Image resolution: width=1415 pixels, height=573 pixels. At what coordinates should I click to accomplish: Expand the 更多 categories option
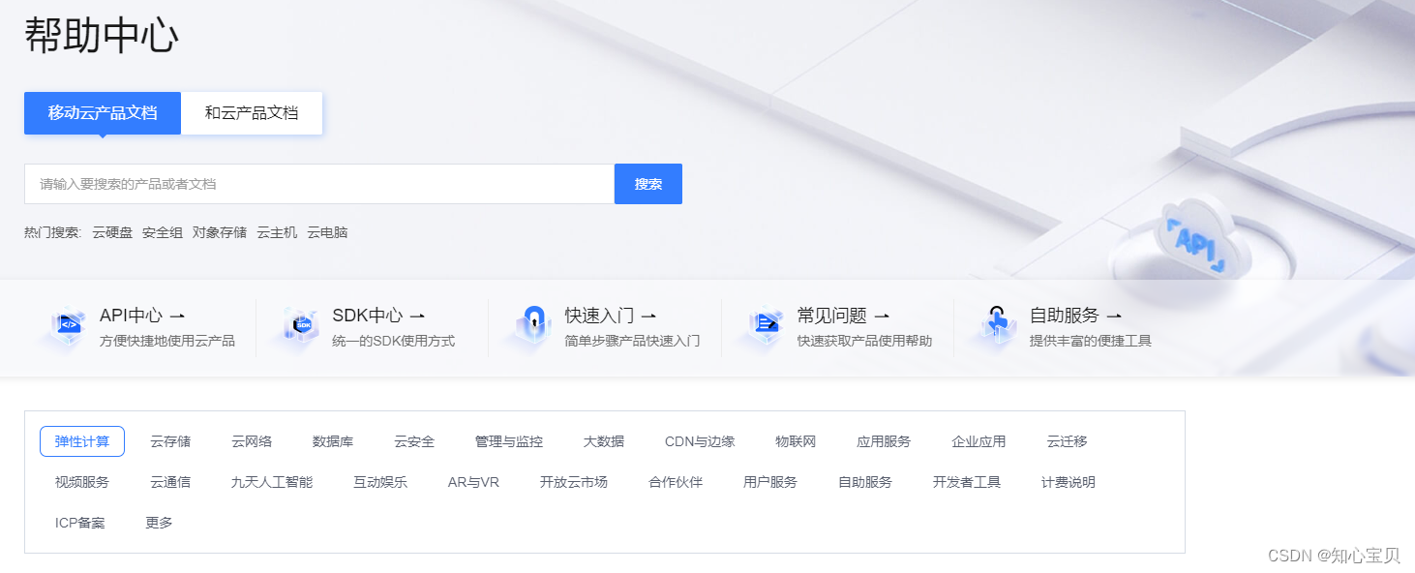coord(159,523)
